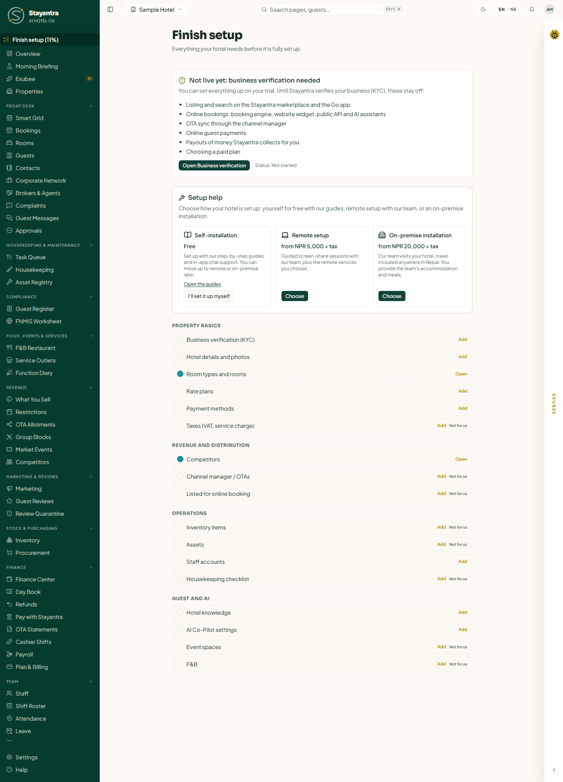
Task: Click the AM user avatar
Action: (x=550, y=9)
